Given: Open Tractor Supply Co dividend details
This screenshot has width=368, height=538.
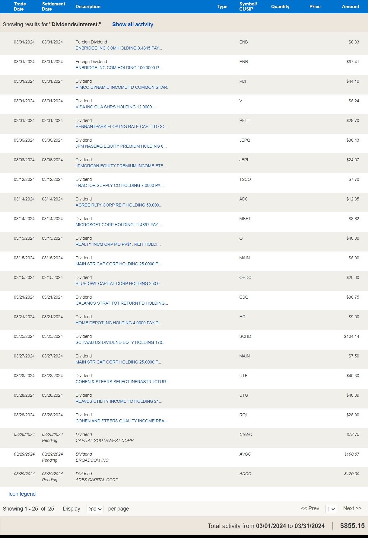Looking at the screenshot, I should 119,185.
